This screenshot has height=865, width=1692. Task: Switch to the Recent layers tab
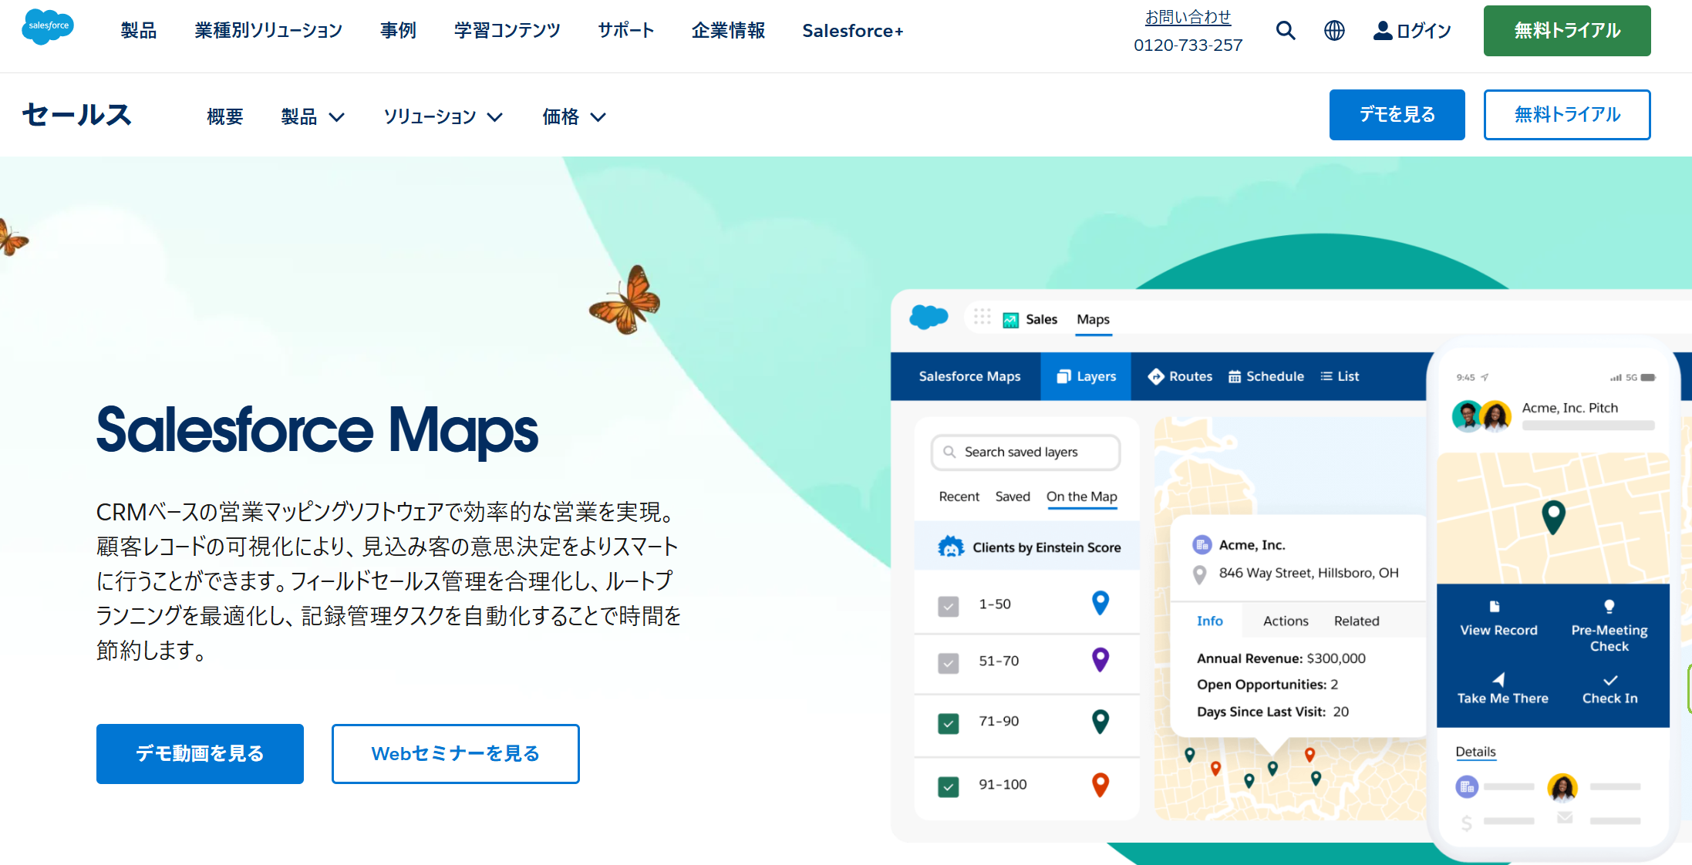point(959,496)
